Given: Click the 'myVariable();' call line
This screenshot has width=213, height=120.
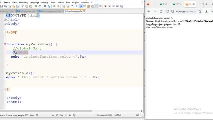Looking at the screenshot, I should pyautogui.click(x=20, y=73).
